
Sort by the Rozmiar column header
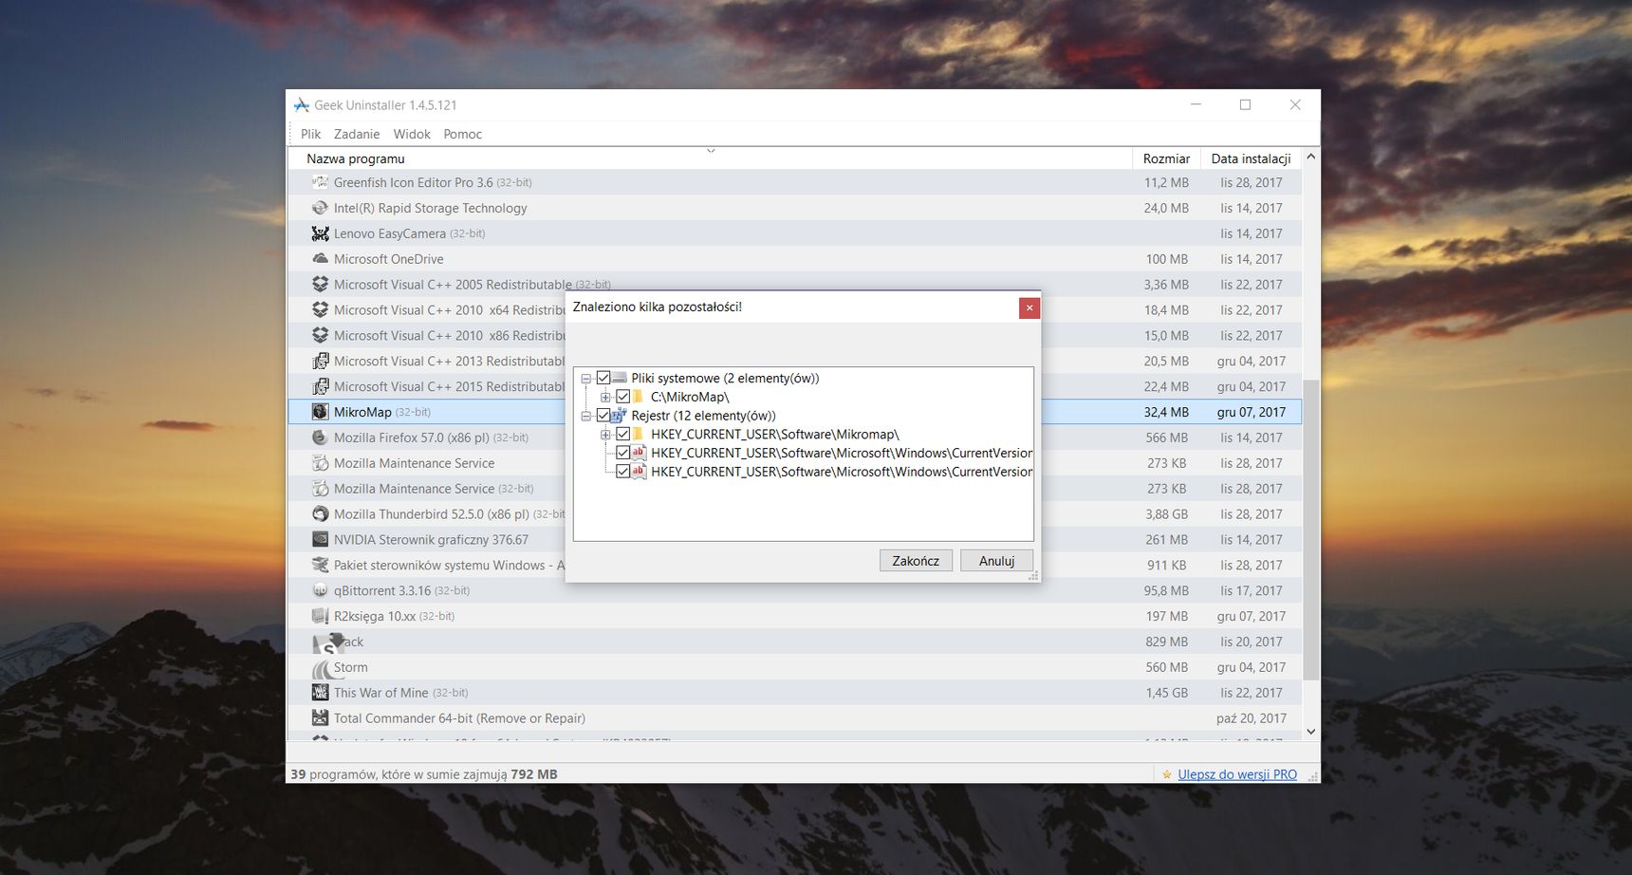[1166, 158]
